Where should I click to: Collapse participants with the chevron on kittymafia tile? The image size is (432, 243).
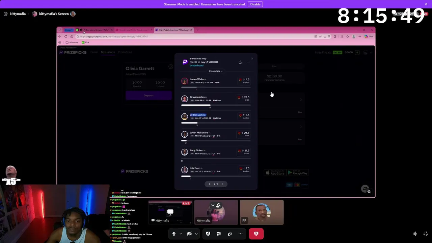[x=213, y=205]
